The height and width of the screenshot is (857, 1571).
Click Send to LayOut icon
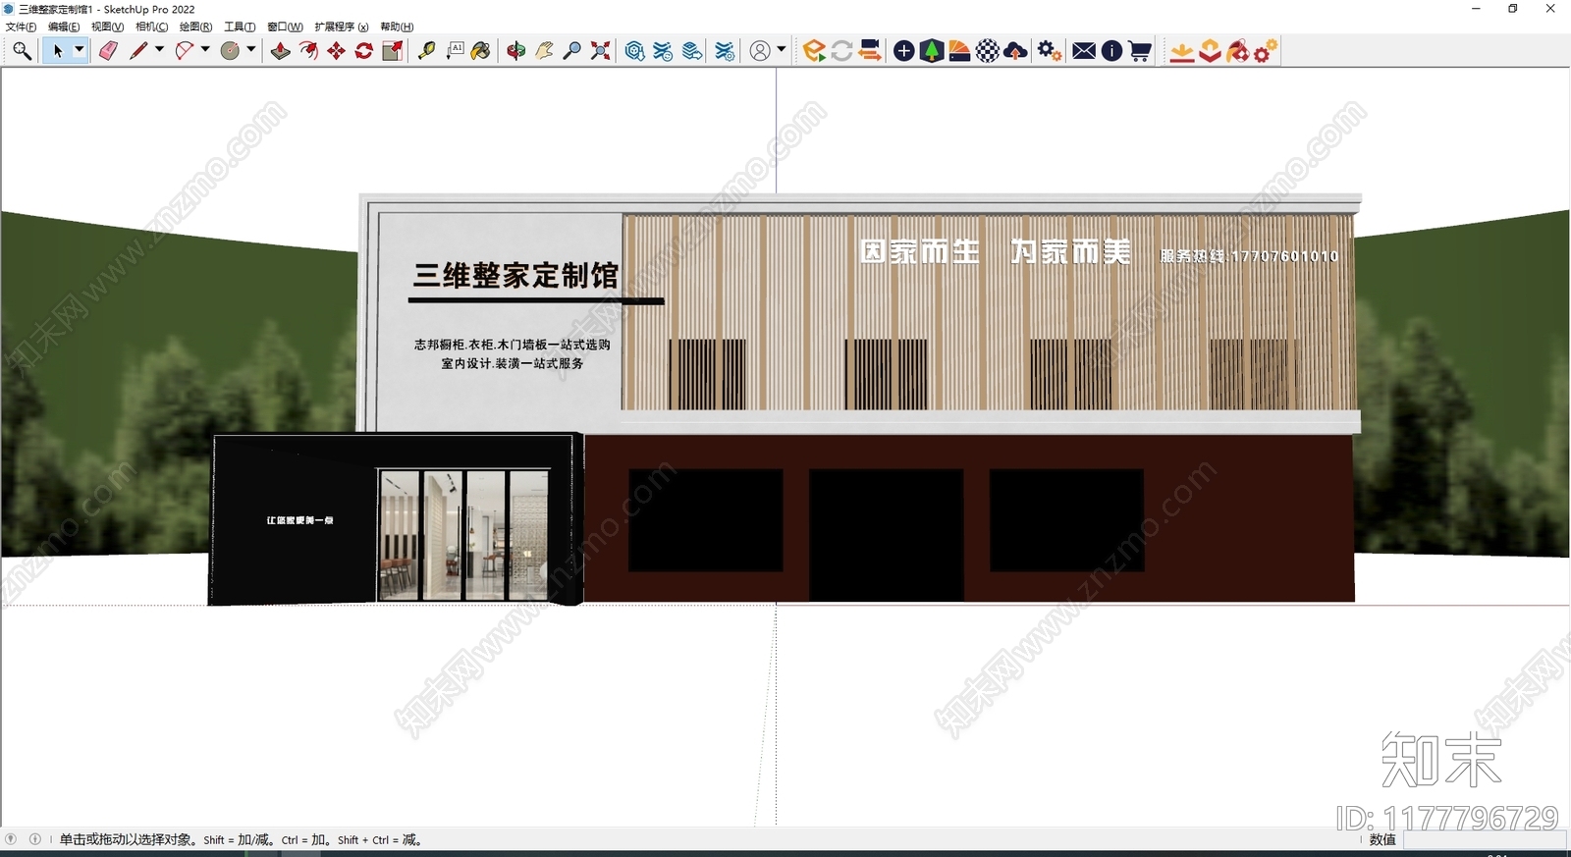tap(692, 51)
